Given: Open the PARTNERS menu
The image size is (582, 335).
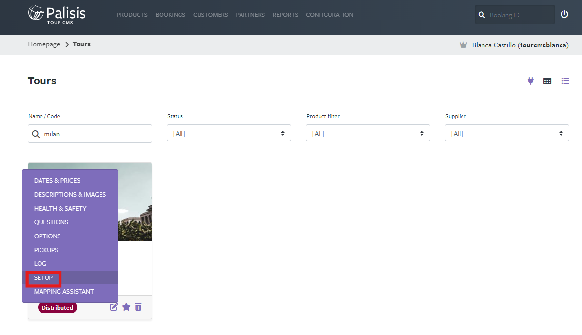Looking at the screenshot, I should [250, 15].
